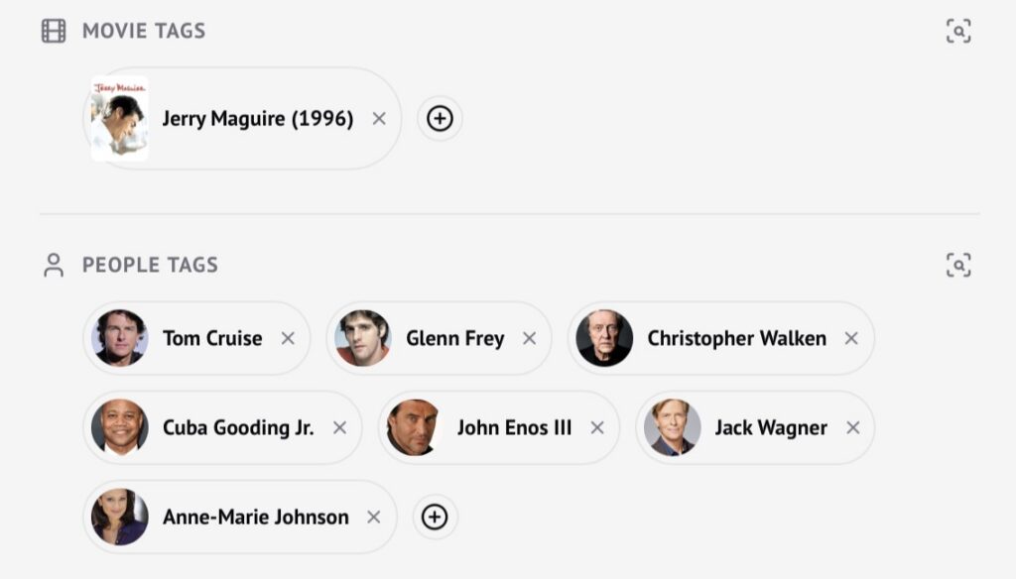Click the scan icon beside Movie Tags

pyautogui.click(x=957, y=31)
